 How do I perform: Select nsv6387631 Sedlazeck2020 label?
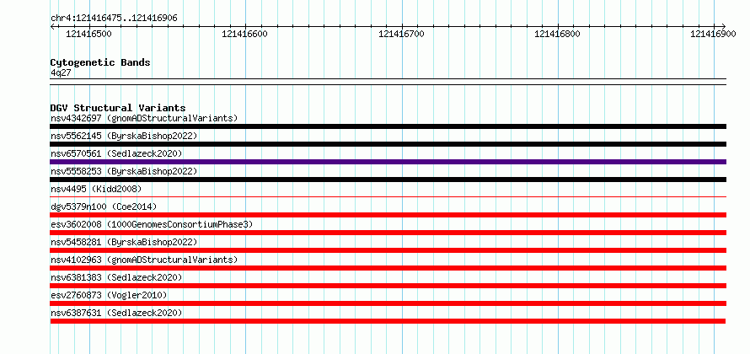(x=116, y=313)
